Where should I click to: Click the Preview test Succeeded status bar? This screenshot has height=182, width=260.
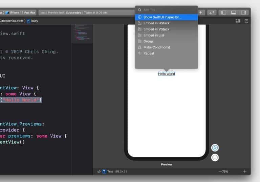pyautogui.click(x=87, y=13)
